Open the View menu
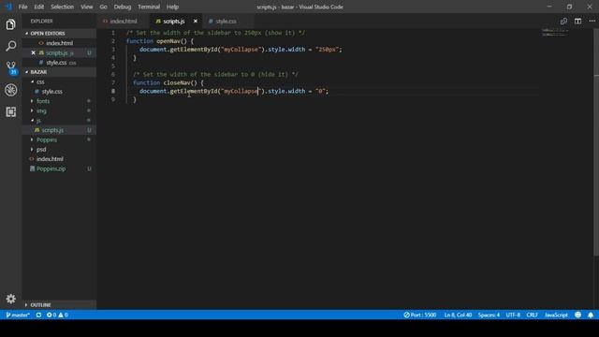599x337 pixels. [87, 7]
